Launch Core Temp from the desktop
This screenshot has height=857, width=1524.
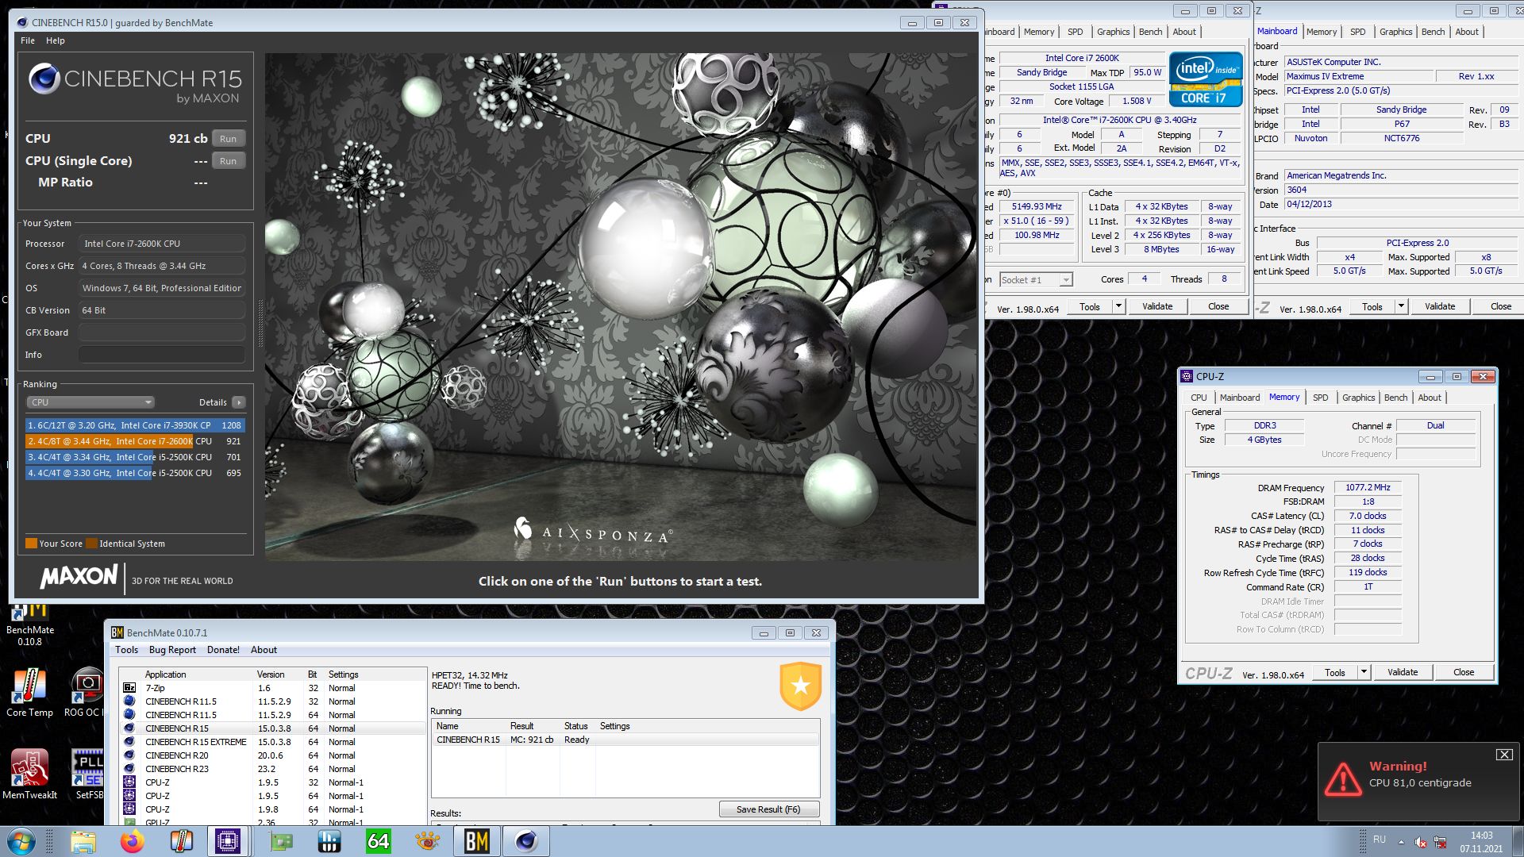point(29,692)
